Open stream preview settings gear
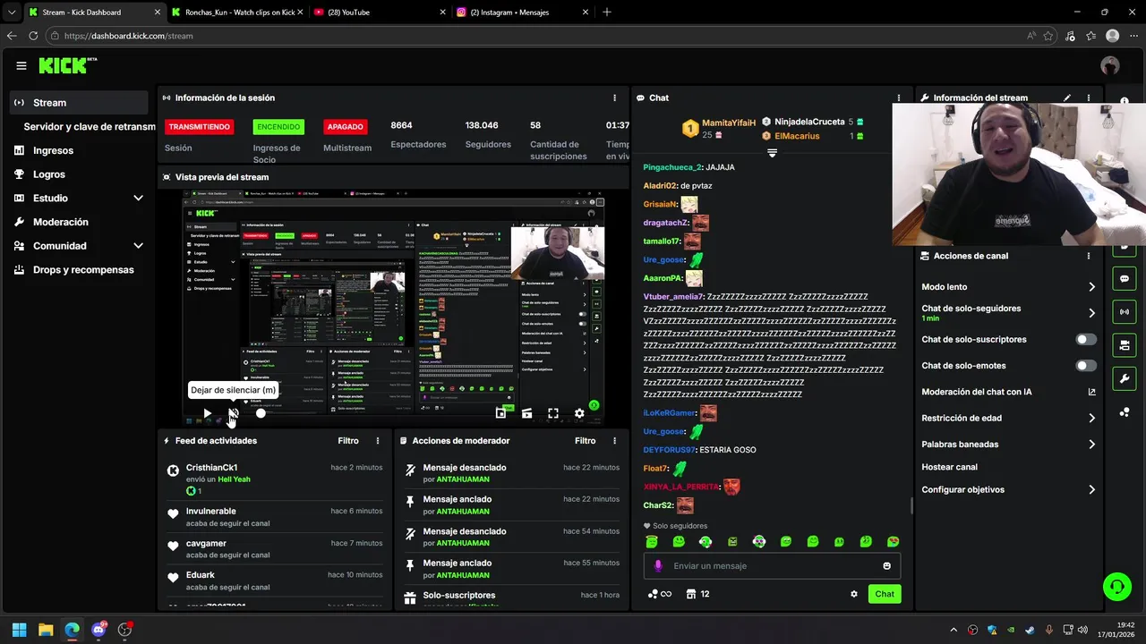Screen dimensions: 1146x644 (x=579, y=413)
